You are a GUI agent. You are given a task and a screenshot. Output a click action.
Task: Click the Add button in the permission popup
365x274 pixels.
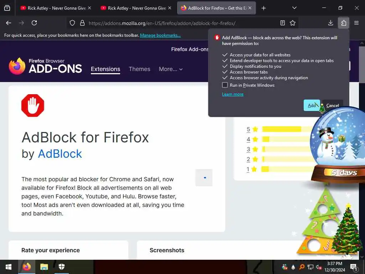click(x=312, y=105)
